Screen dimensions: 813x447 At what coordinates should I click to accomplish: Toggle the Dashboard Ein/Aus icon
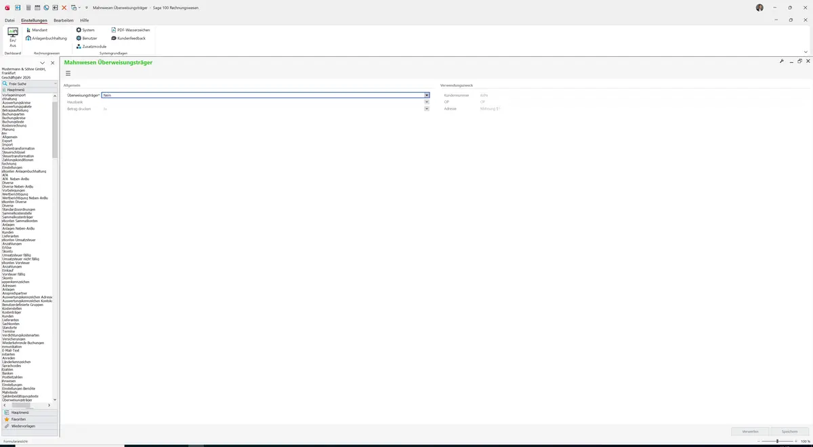(x=13, y=38)
